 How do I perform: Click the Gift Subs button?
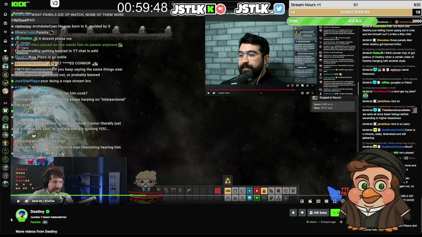(318, 213)
